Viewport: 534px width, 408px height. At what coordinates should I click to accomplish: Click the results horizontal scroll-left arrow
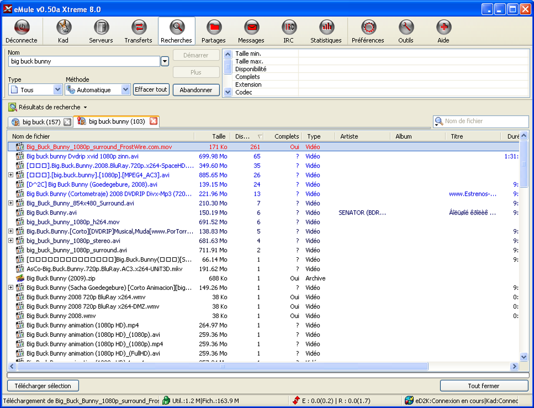point(12,367)
